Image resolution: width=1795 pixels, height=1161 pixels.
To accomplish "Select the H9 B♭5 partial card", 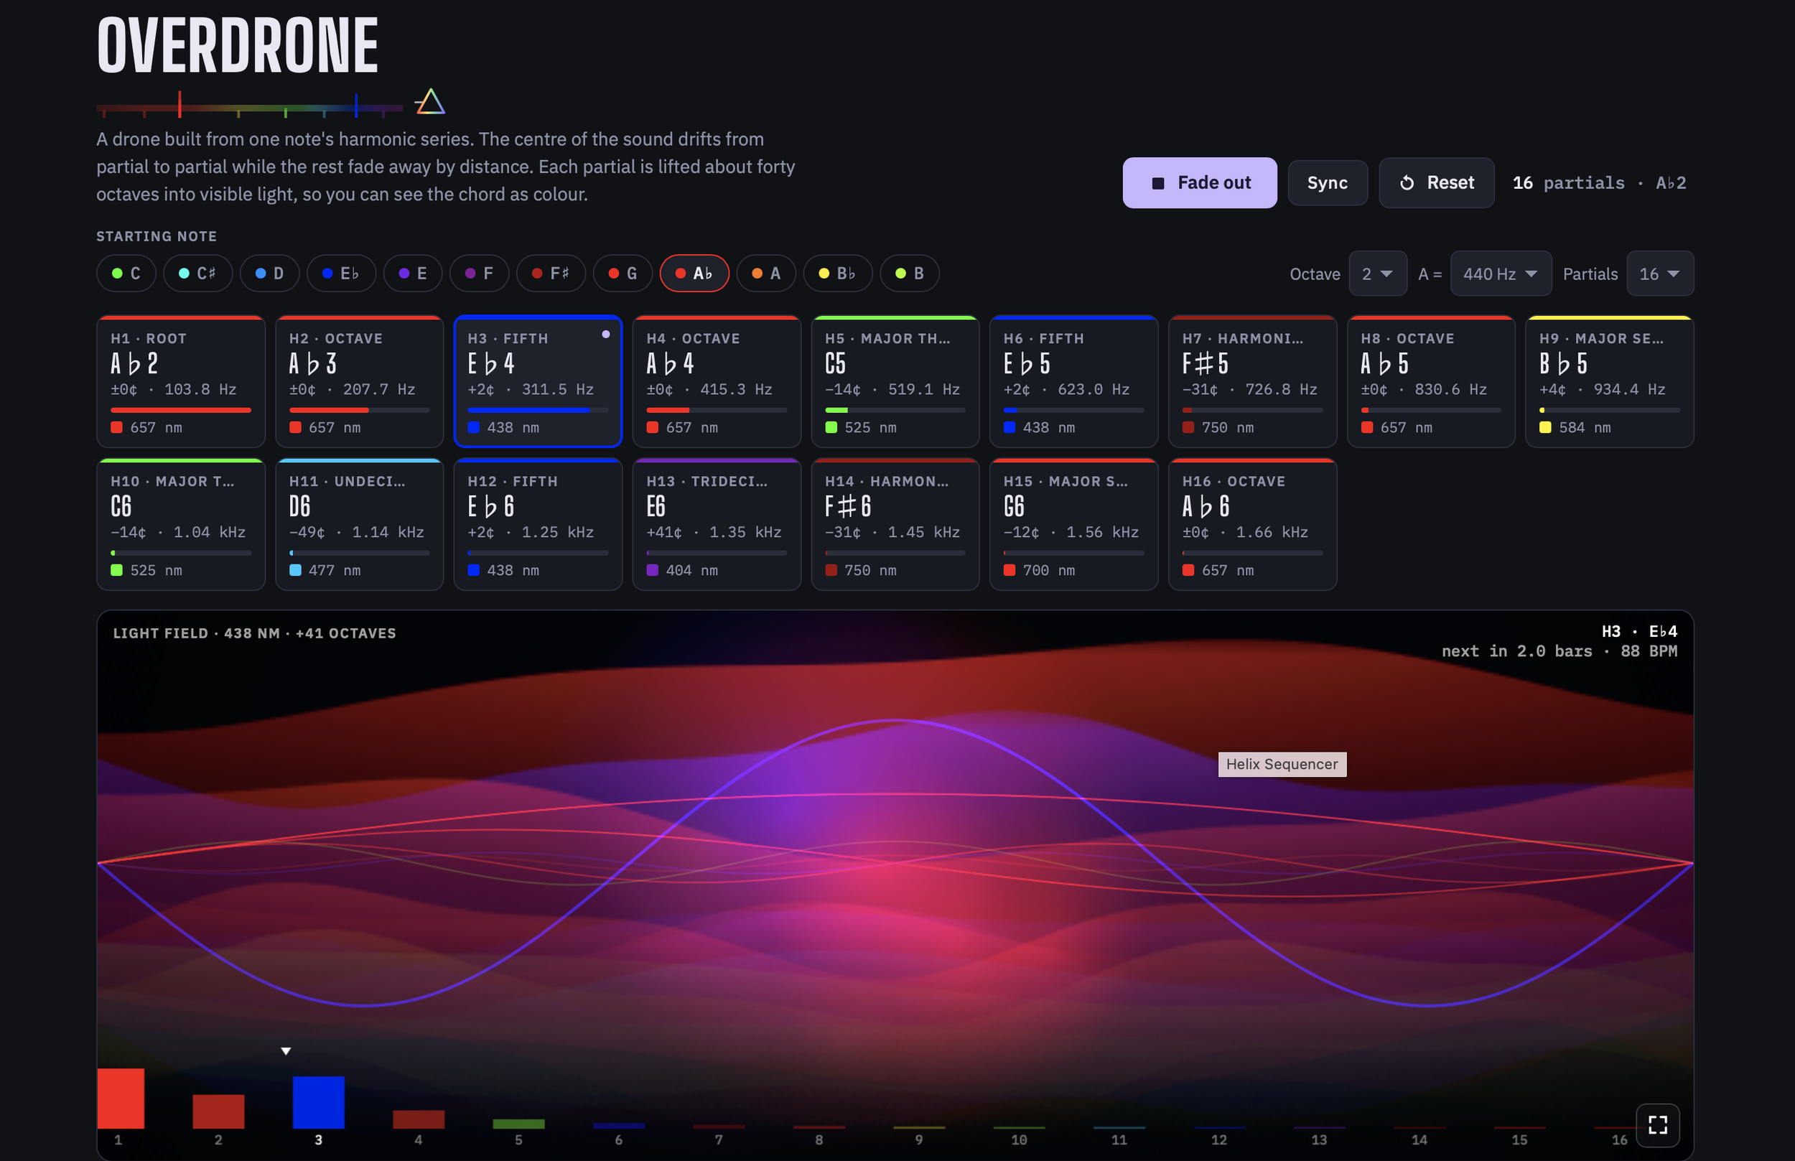I will click(1610, 381).
